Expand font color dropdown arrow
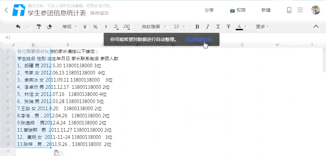The image size is (326, 156). click(245, 27)
